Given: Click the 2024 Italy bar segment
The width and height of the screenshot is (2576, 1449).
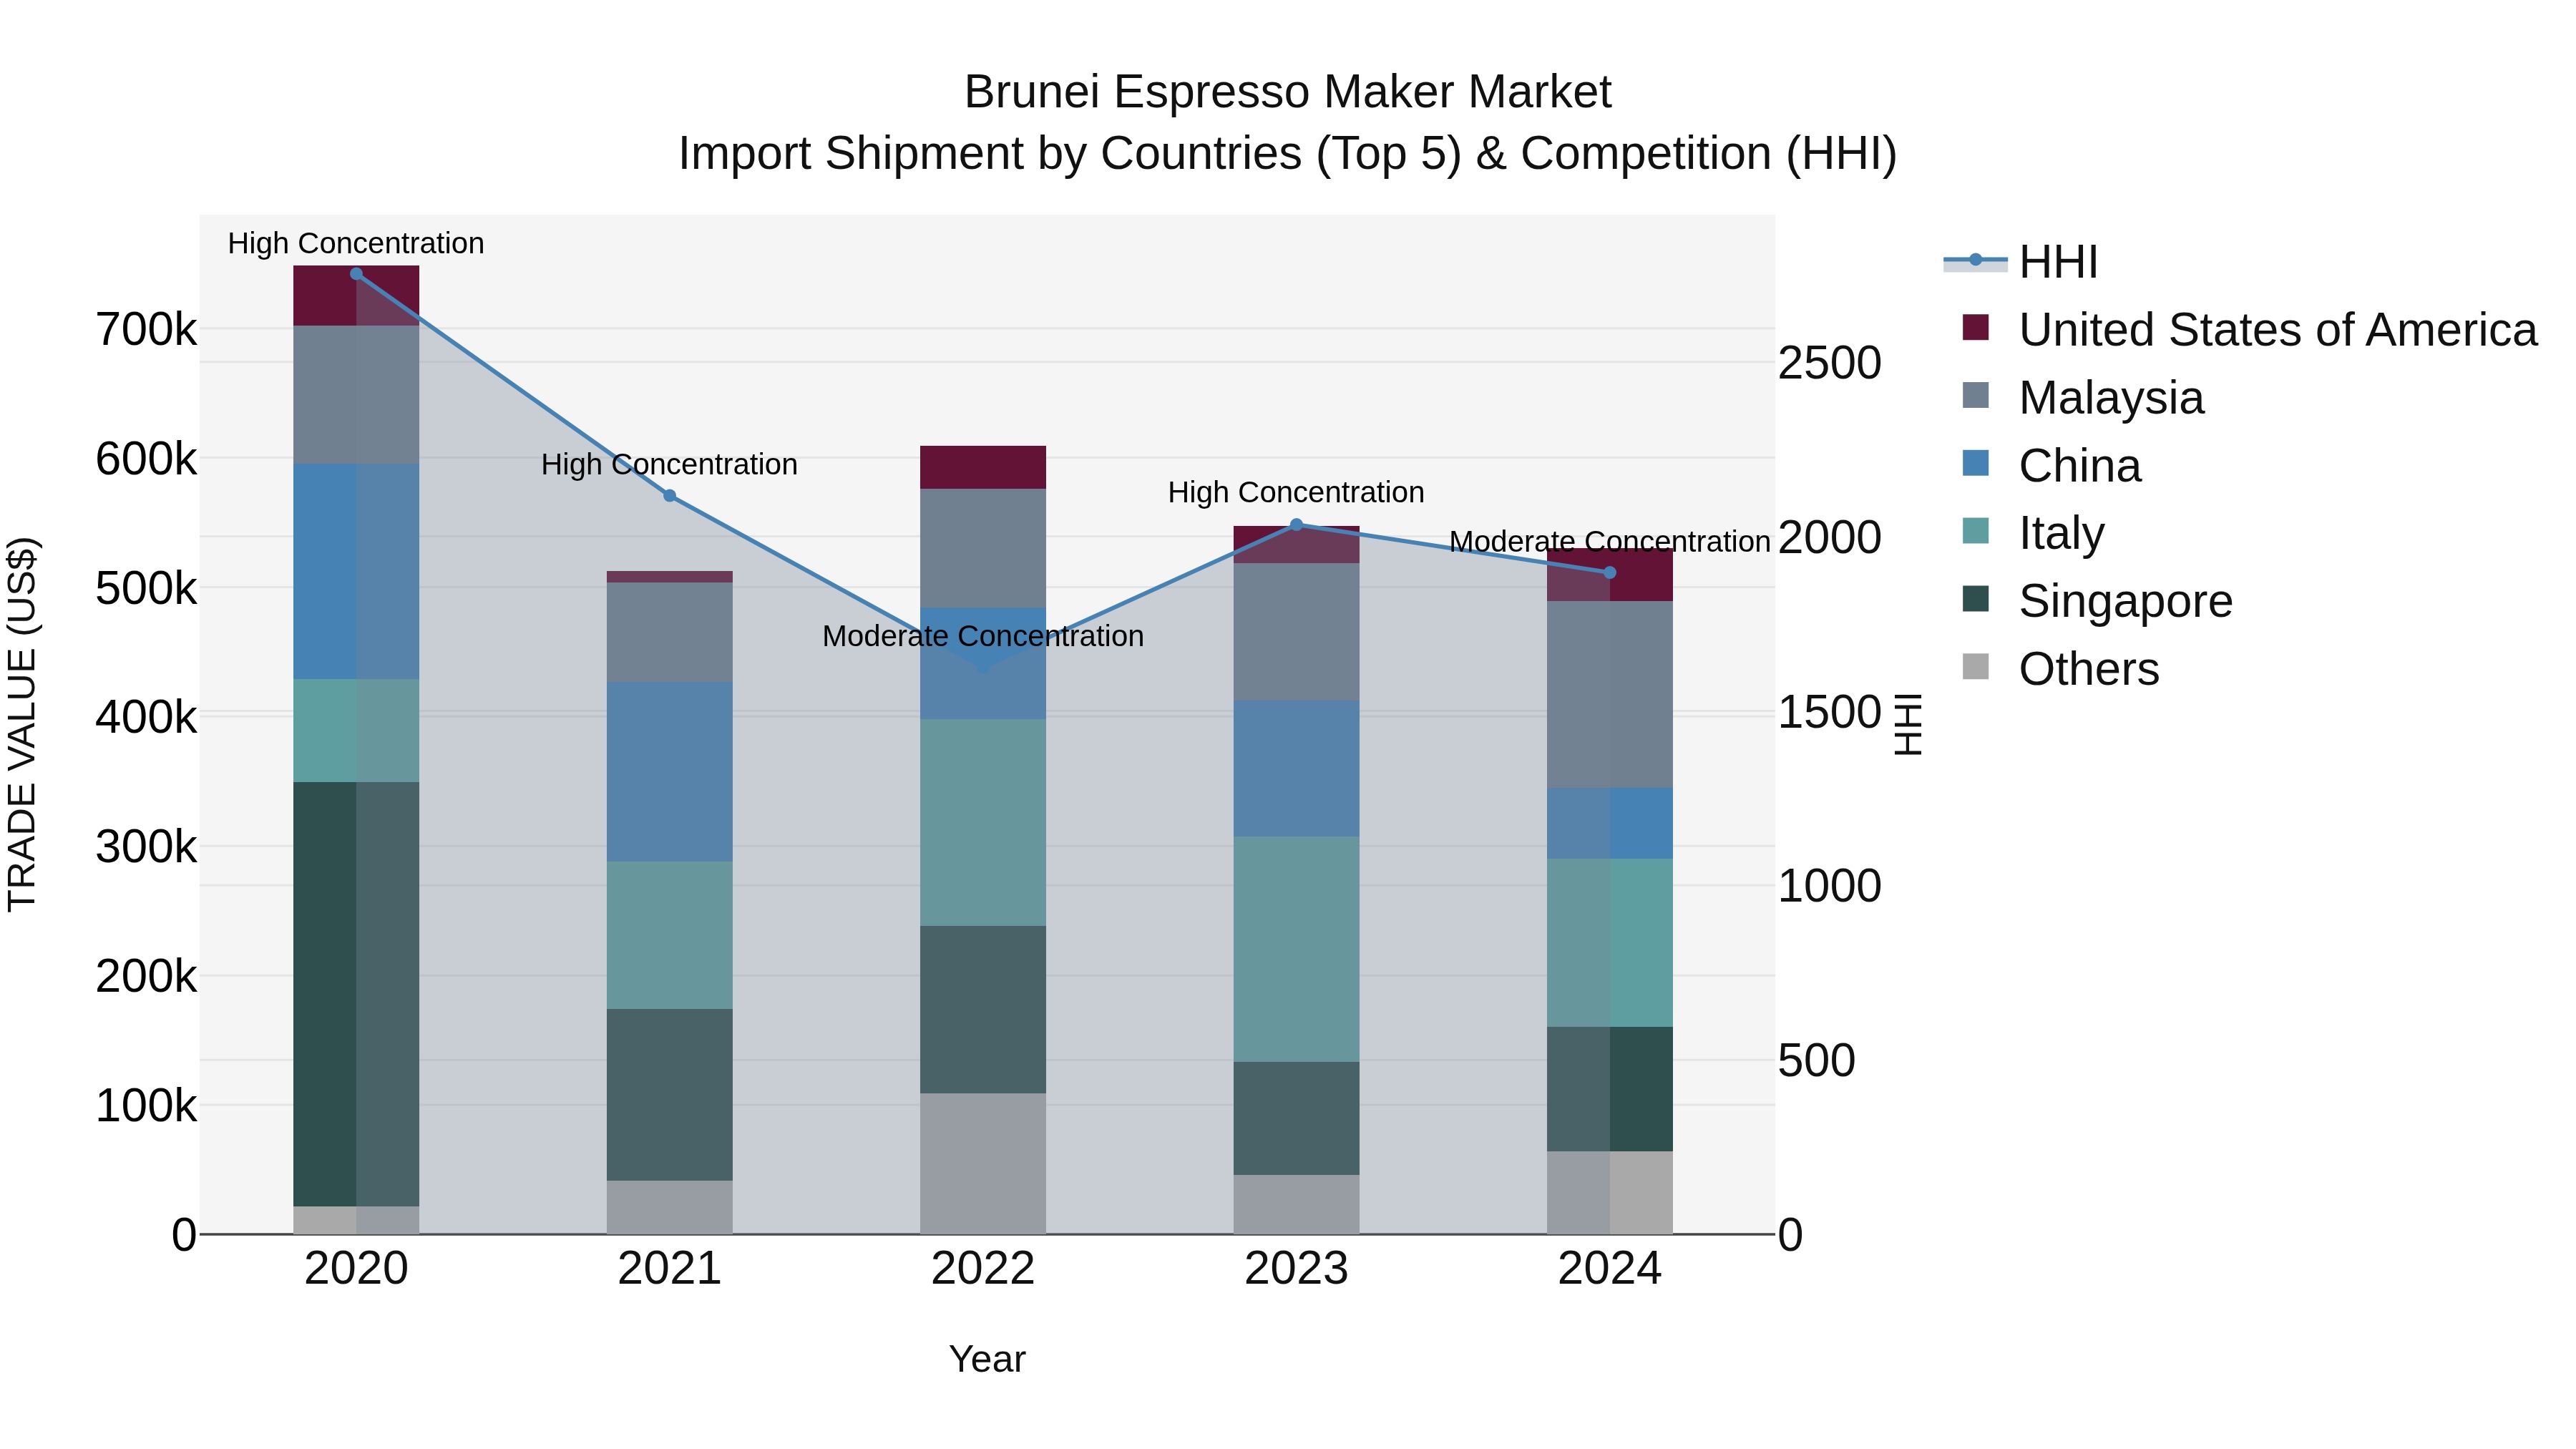Looking at the screenshot, I should (x=1610, y=942).
